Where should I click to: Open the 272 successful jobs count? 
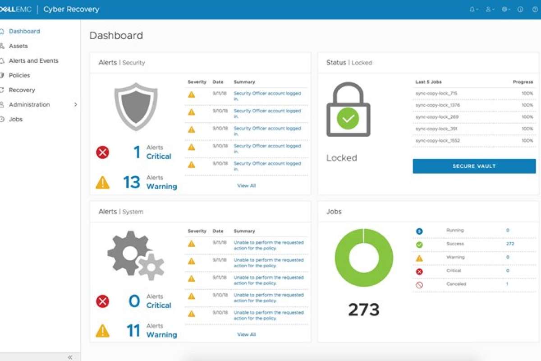point(510,244)
